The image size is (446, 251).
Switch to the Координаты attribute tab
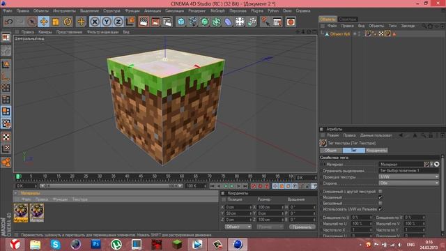tap(376, 151)
